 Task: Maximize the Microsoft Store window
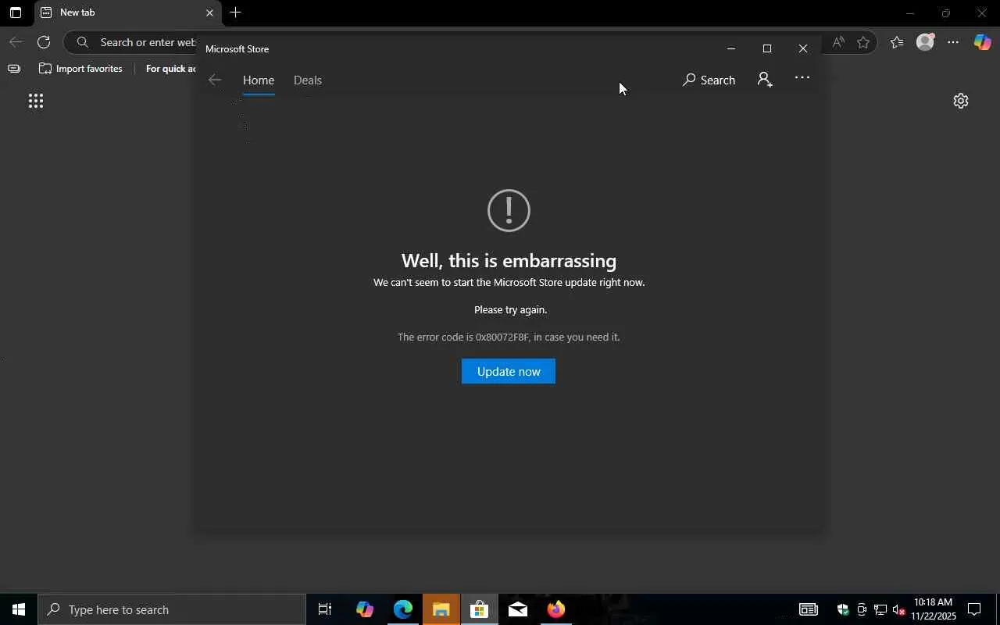[x=767, y=48]
